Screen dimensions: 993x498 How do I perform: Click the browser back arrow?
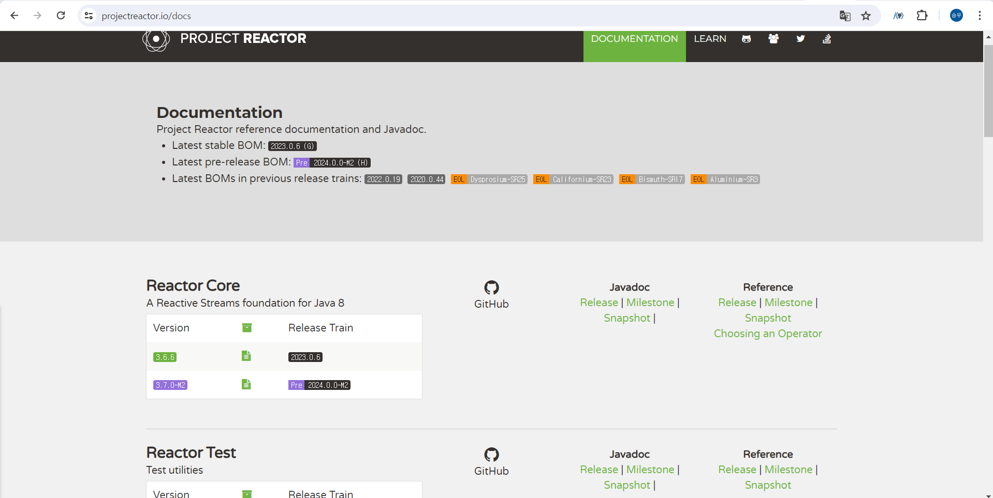pyautogui.click(x=14, y=16)
